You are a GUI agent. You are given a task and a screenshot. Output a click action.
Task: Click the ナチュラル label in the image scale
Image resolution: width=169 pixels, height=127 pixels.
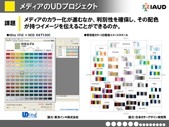115,52
